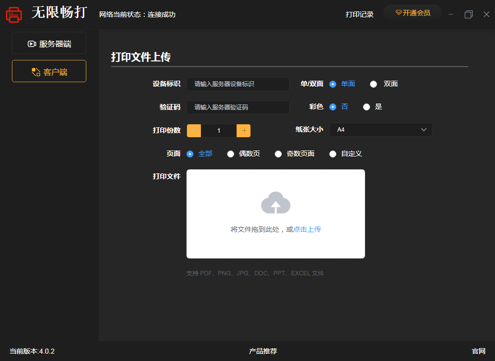Select 双面 double-sided printing
The width and height of the screenshot is (495, 361).
[374, 84]
